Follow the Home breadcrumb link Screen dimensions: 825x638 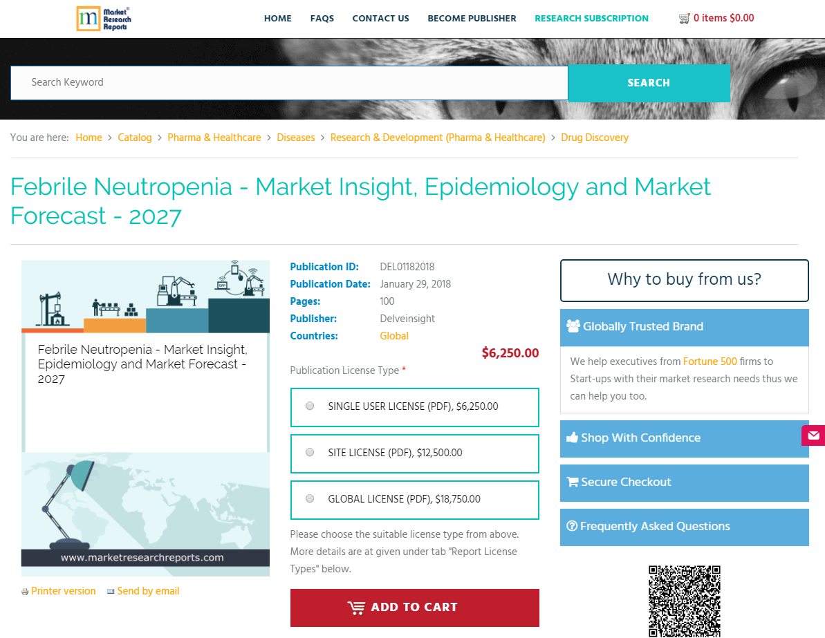coord(89,138)
